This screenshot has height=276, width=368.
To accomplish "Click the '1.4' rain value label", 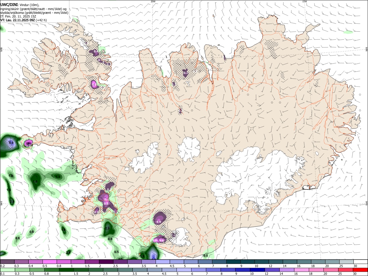I will (9, 190).
